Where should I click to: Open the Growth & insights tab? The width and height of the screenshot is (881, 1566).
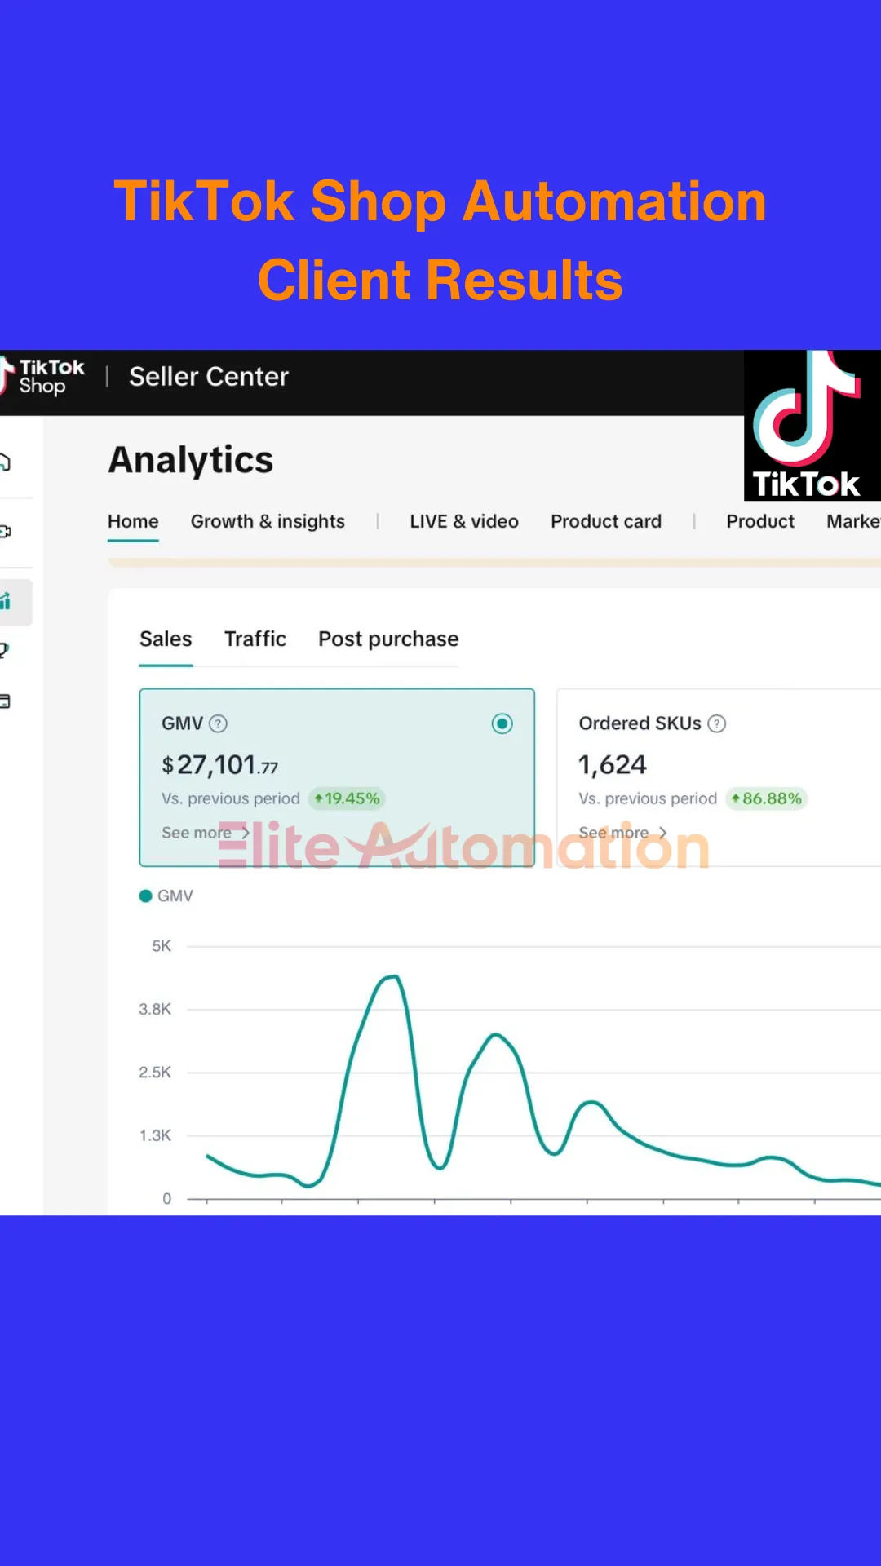268,521
